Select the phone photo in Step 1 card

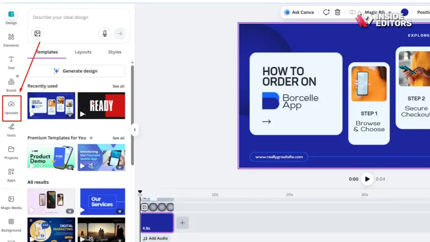tap(369, 84)
